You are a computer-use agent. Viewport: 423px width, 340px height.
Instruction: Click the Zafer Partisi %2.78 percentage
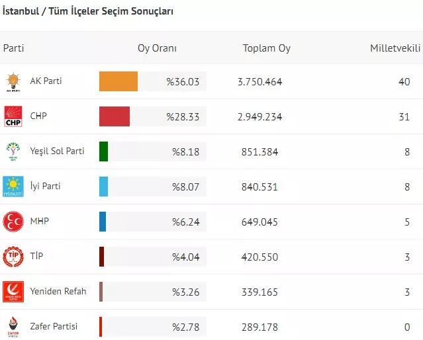click(x=186, y=327)
